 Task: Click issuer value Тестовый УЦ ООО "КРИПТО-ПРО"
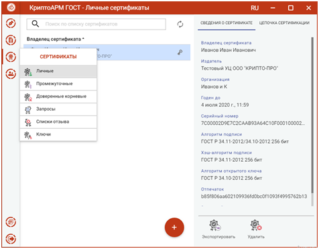(239, 68)
